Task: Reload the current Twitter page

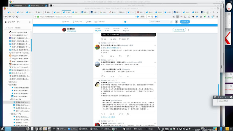Action: click(x=13, y=17)
